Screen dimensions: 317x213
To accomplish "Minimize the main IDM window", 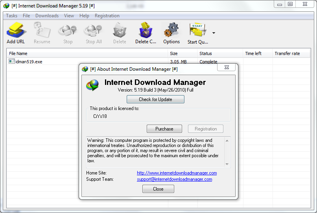I will pos(280,4).
